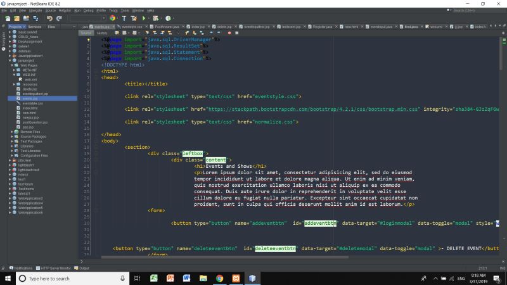Click the Chrome browser selector icon
507x285 pixels.
113,18
